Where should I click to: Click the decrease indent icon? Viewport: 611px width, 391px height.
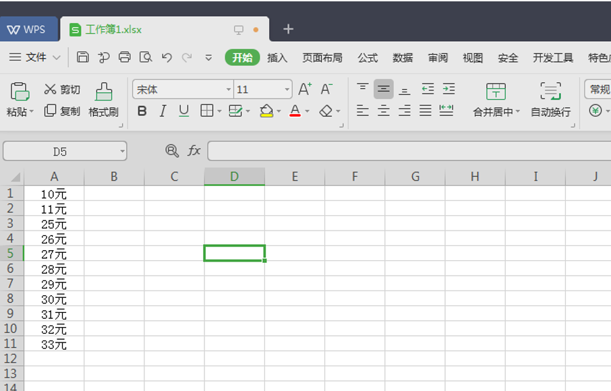click(x=428, y=89)
